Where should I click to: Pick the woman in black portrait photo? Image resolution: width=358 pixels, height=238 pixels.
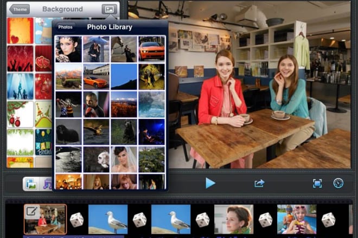click(x=68, y=49)
